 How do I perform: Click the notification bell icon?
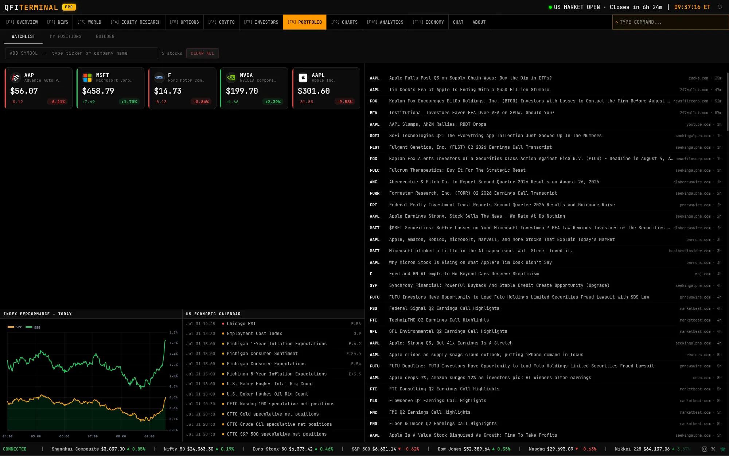pyautogui.click(x=720, y=7)
